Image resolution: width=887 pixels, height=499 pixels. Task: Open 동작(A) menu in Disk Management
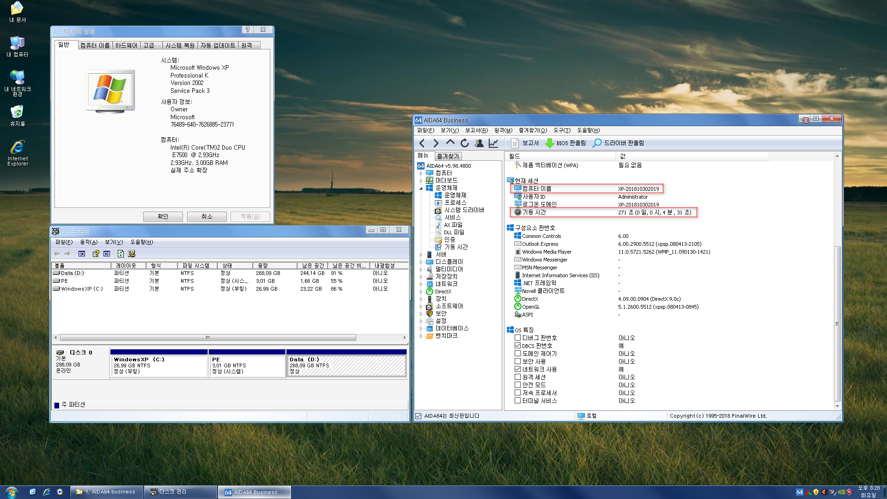[89, 242]
